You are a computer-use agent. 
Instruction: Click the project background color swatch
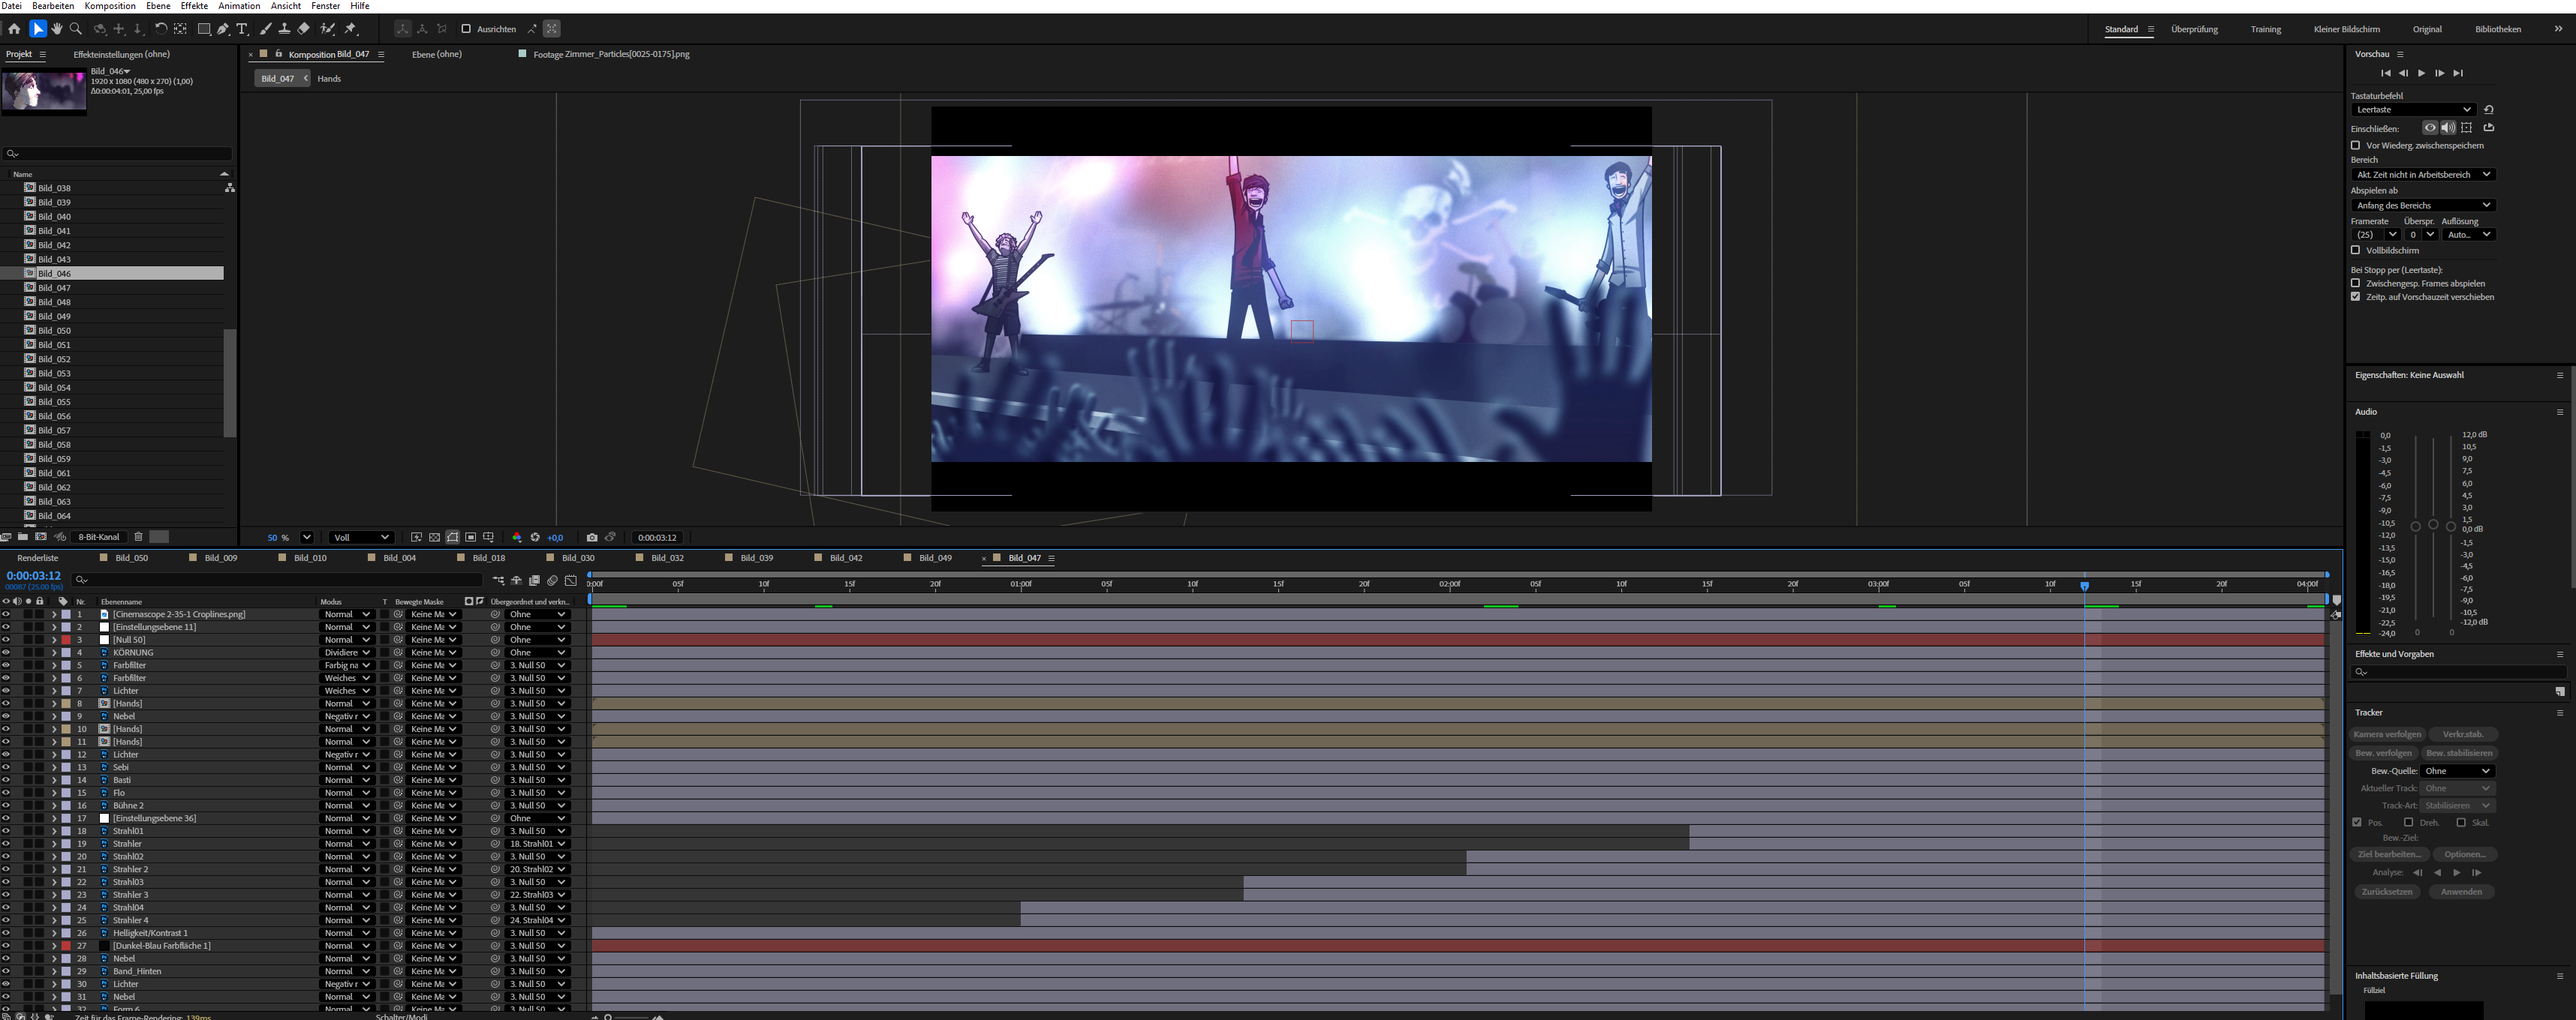click(159, 536)
